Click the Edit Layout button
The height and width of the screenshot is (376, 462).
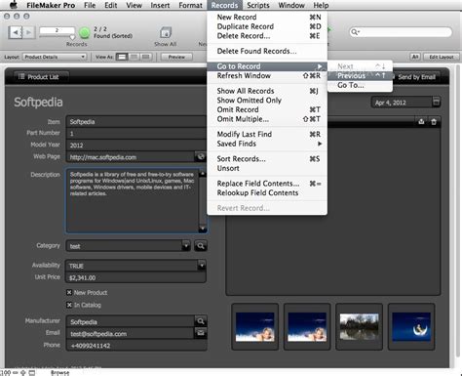pos(442,57)
